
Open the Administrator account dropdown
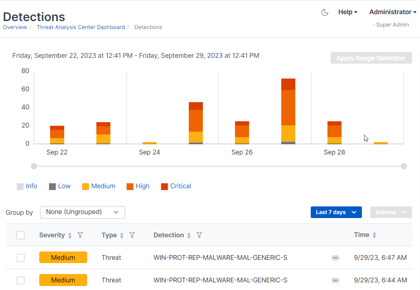(x=392, y=12)
